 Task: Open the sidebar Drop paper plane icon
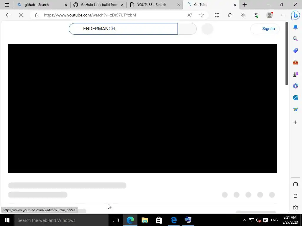(x=296, y=109)
